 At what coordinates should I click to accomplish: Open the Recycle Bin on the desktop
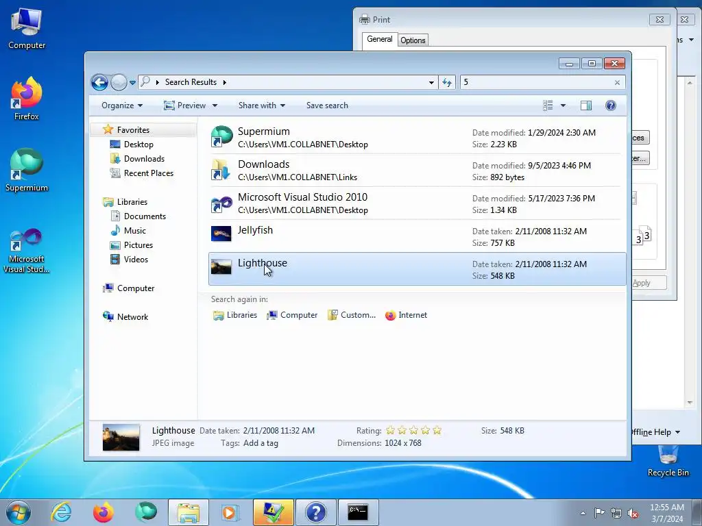click(x=668, y=461)
